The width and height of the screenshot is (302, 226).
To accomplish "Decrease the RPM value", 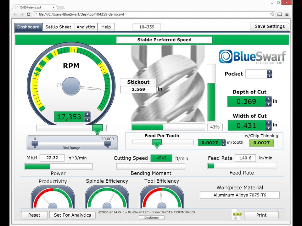I will click(87, 119).
